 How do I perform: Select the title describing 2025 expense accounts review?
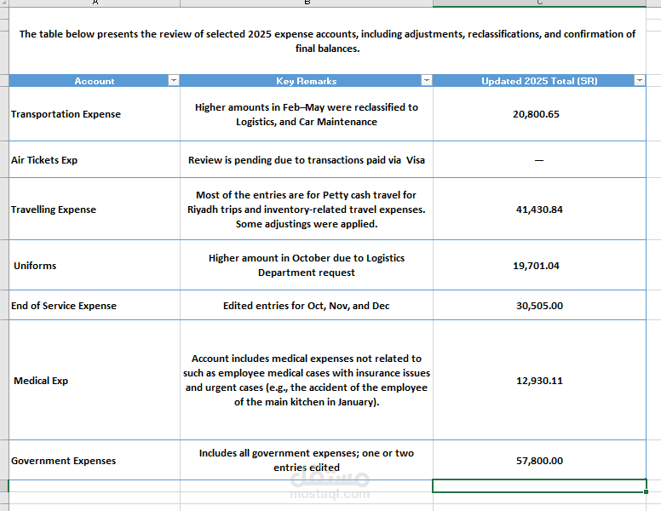point(327,41)
